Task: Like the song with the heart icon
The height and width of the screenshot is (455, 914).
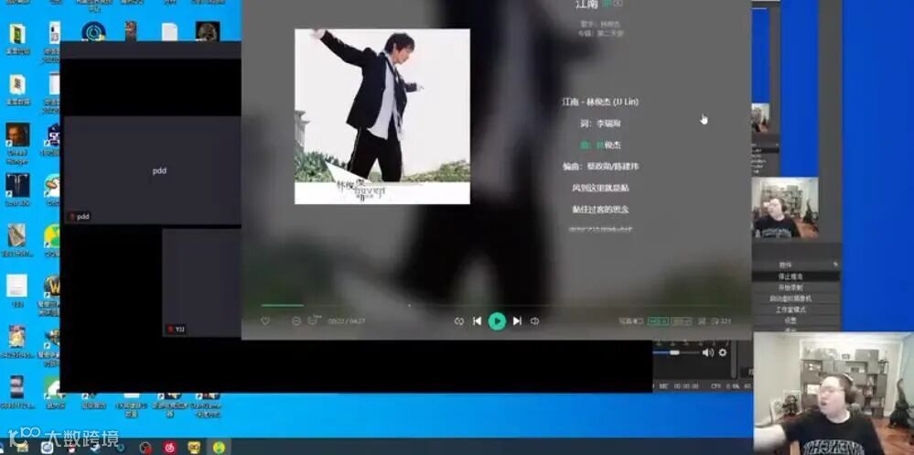Action: (x=265, y=321)
